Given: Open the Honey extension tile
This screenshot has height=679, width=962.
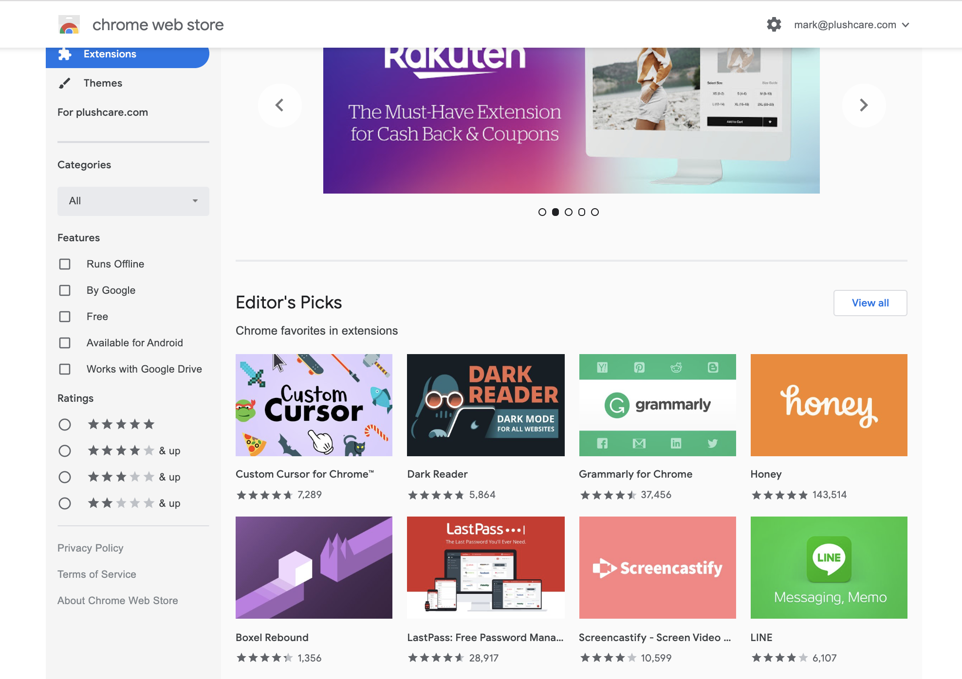Looking at the screenshot, I should click(828, 405).
